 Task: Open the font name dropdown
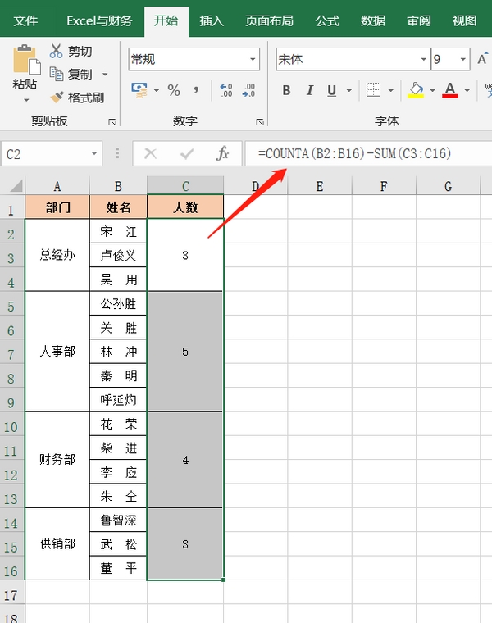424,59
